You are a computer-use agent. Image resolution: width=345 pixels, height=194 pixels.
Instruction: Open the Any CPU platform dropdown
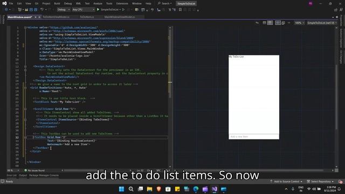click(83, 10)
